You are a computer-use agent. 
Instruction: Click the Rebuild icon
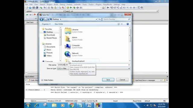(x=78, y=7)
